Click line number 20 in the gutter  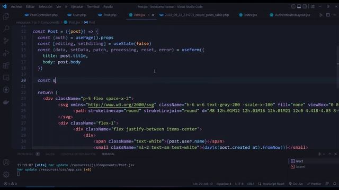click(x=23, y=80)
